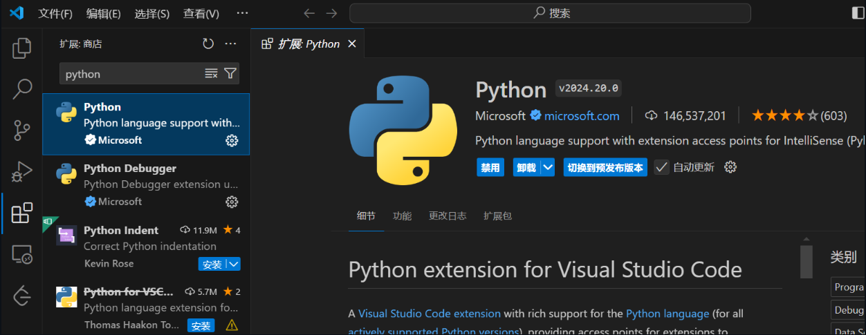Open the Extensions view icon

click(x=22, y=213)
